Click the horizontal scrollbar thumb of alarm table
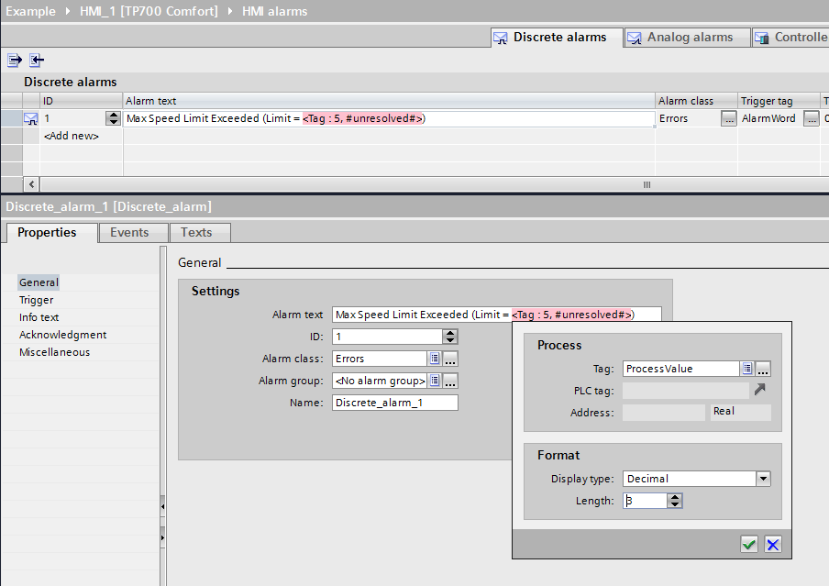Image resolution: width=829 pixels, height=586 pixels. click(x=647, y=184)
